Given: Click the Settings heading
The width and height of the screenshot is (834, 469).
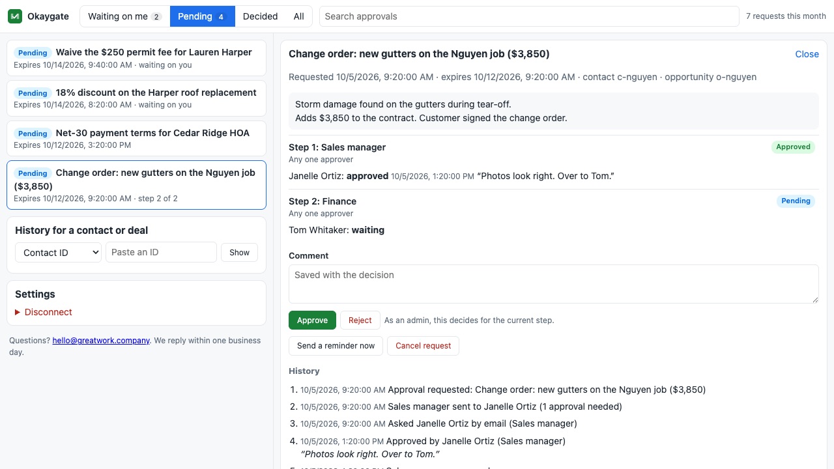Looking at the screenshot, I should click(x=35, y=294).
